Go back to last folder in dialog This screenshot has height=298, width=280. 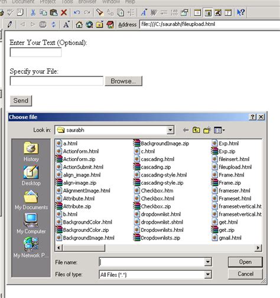pos(185,130)
